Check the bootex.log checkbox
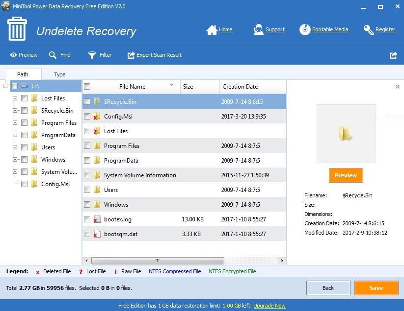404x311 pixels. [x=87, y=219]
